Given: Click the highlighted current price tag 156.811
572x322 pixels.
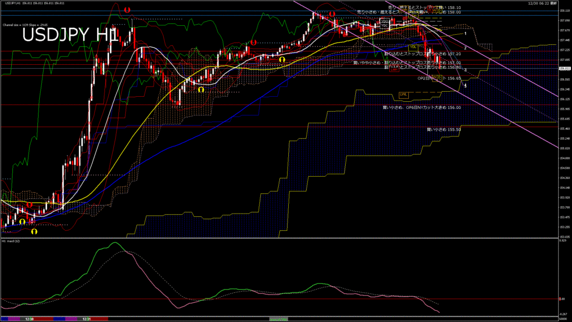Looking at the screenshot, I should point(565,68).
